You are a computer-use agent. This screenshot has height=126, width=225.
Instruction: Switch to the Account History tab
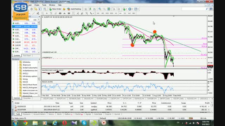click(39, 114)
